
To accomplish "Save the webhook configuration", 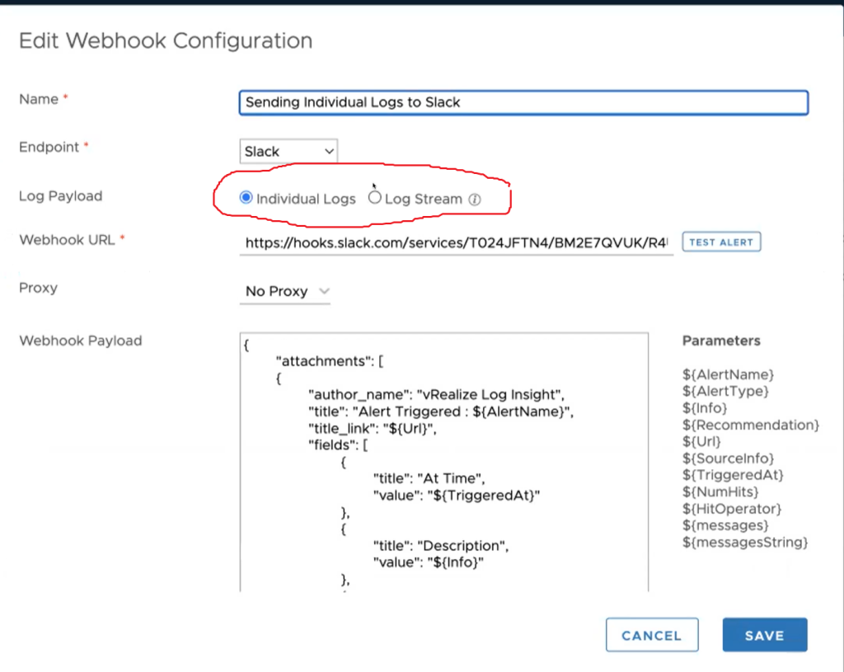I will 764,635.
